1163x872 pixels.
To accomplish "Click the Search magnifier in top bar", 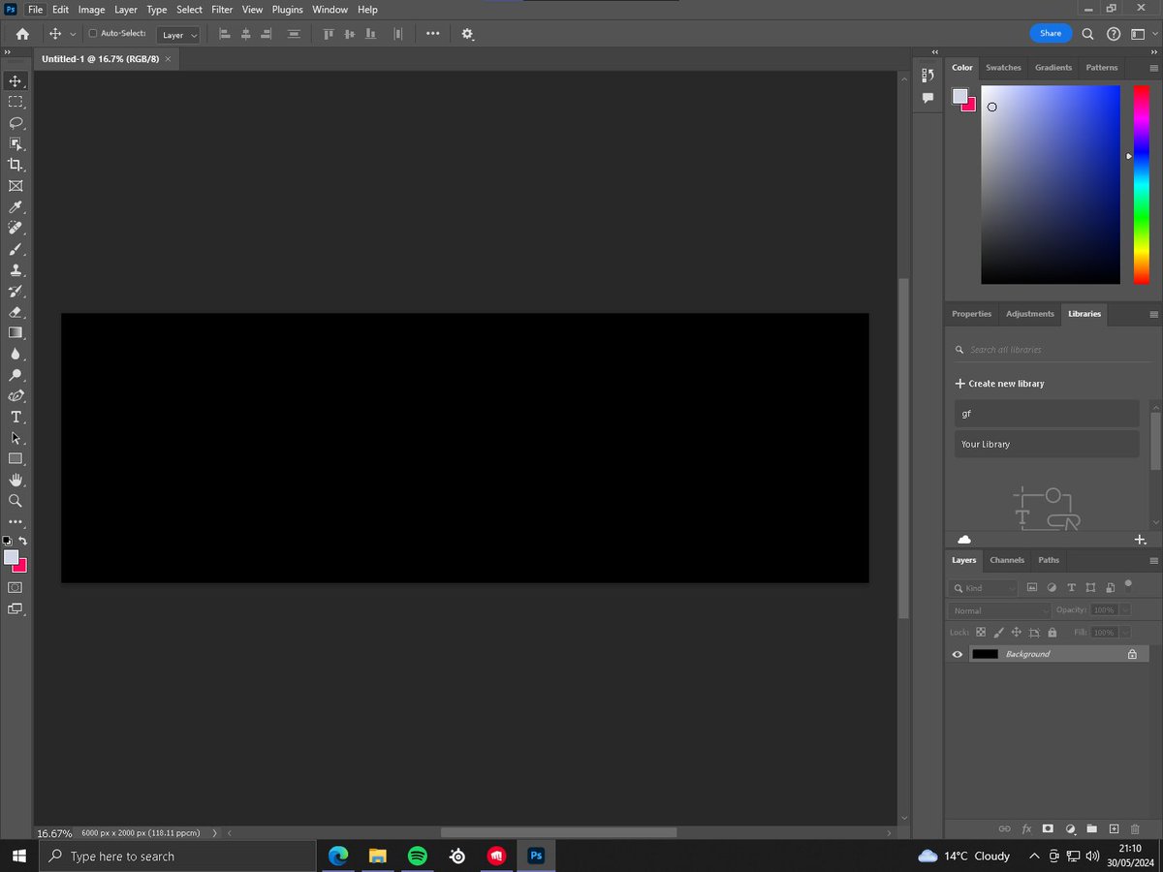I will [1087, 34].
